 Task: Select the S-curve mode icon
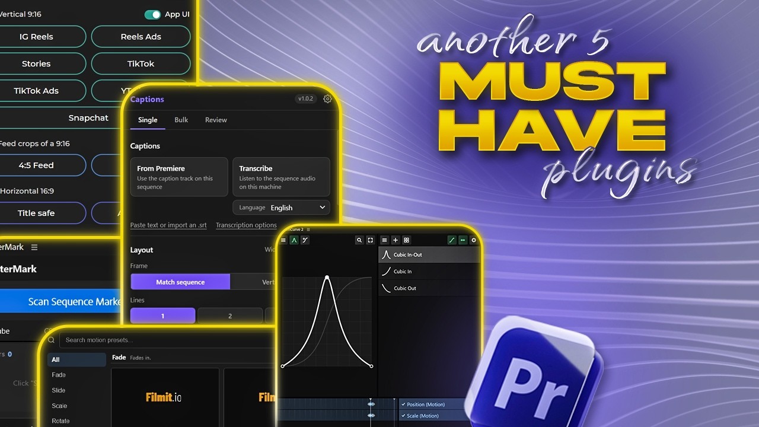(x=305, y=240)
